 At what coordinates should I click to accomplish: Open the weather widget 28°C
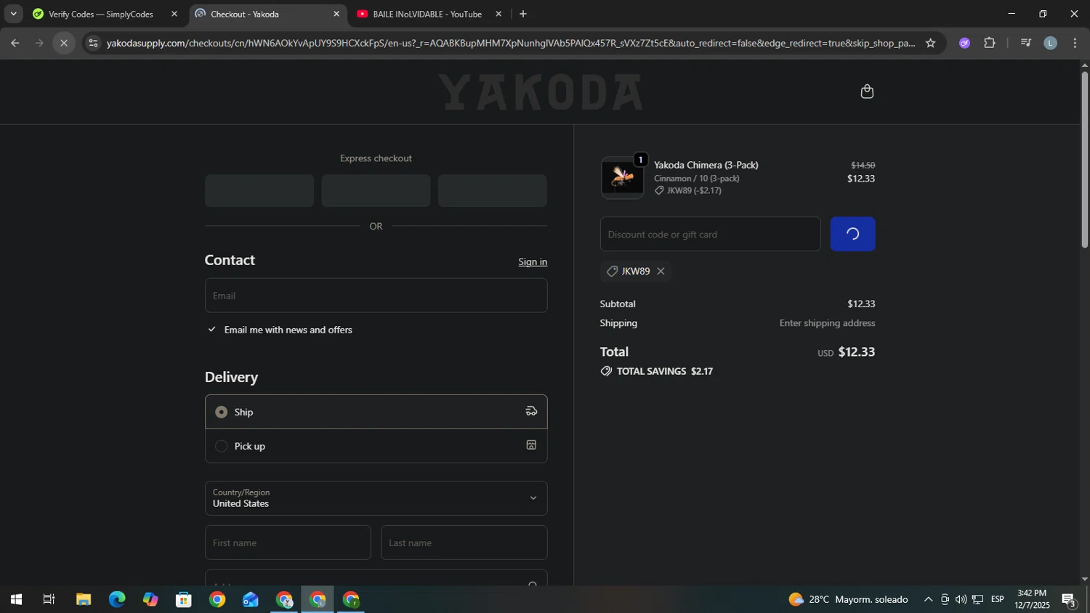pyautogui.click(x=848, y=600)
